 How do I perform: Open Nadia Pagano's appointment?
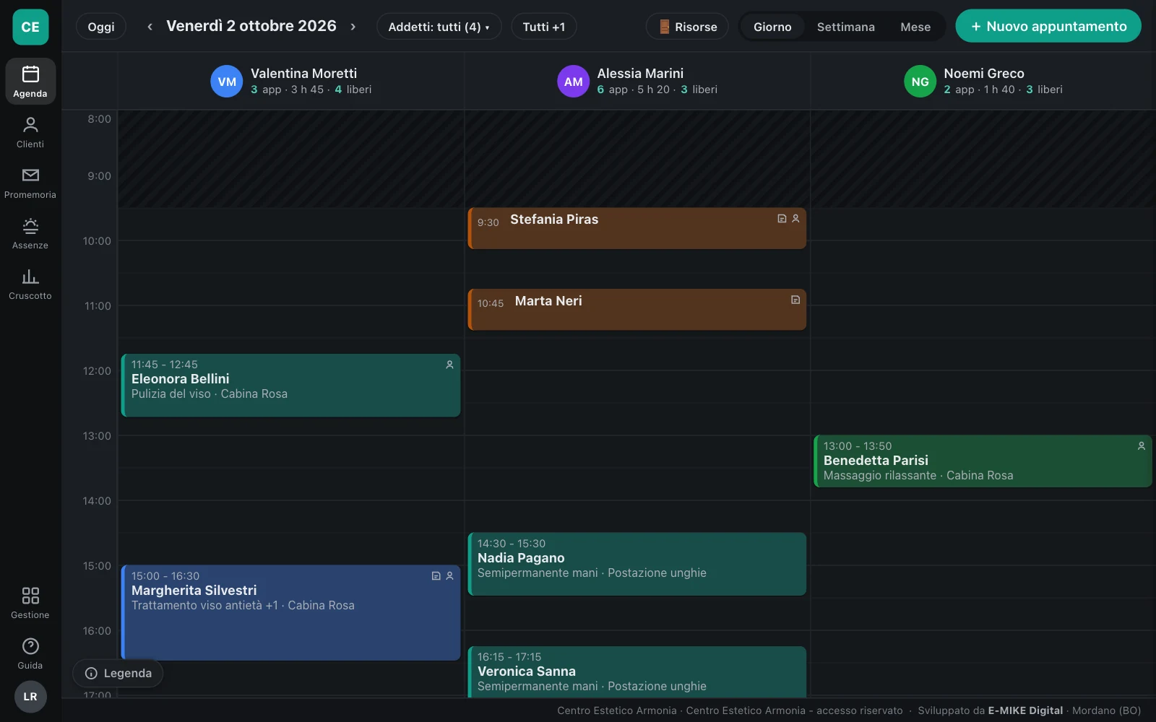click(x=637, y=564)
